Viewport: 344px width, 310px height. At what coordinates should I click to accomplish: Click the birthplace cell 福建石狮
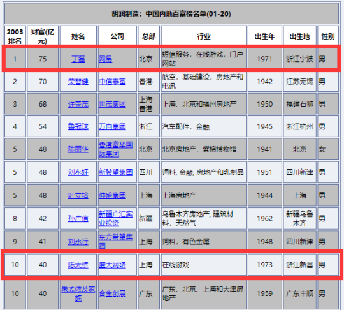tap(299, 104)
